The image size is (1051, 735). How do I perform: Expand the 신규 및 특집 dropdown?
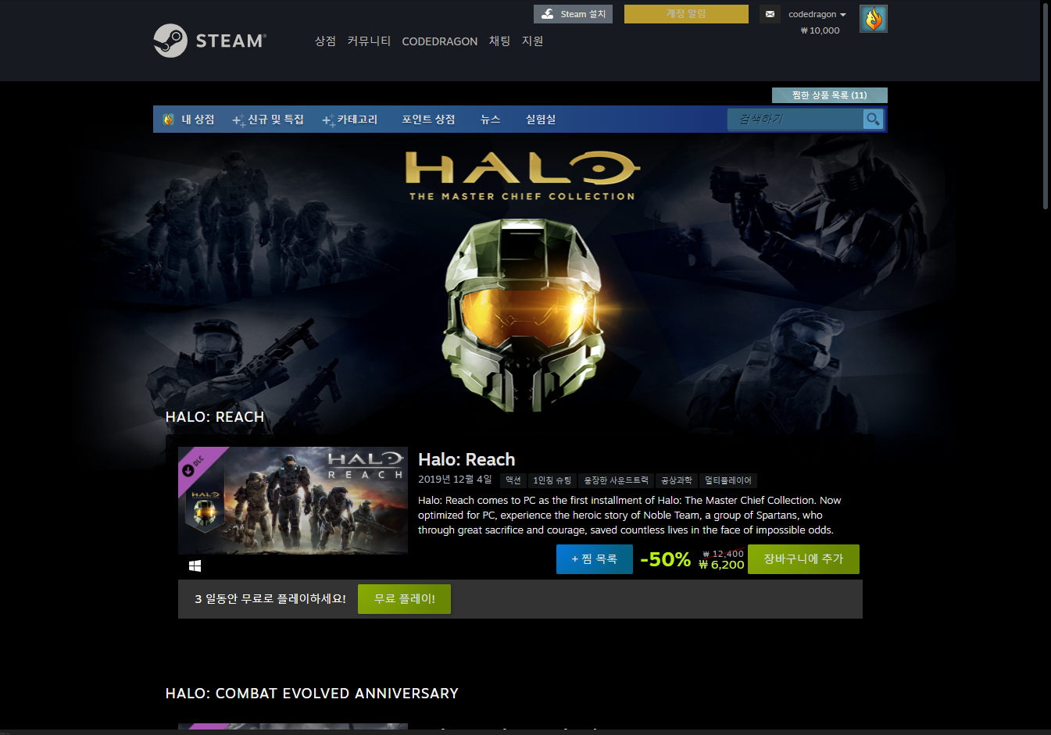click(268, 120)
